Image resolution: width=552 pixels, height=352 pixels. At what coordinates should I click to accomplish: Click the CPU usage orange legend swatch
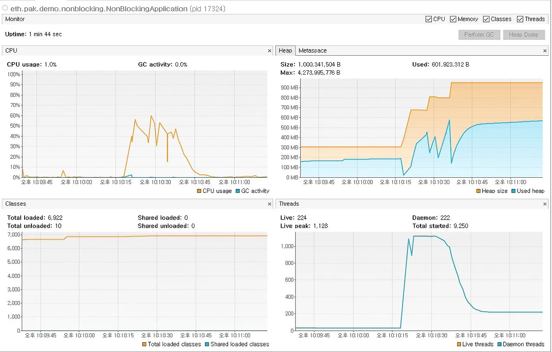pyautogui.click(x=199, y=191)
